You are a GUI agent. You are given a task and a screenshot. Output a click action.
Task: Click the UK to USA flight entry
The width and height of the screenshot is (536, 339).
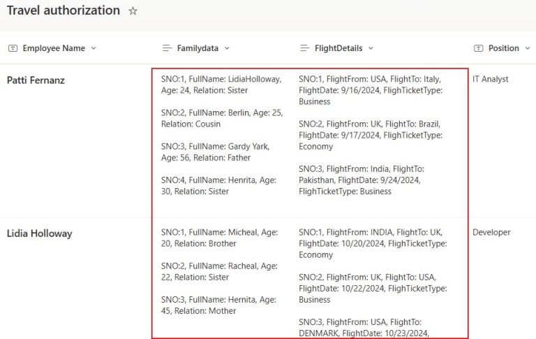tap(373, 288)
